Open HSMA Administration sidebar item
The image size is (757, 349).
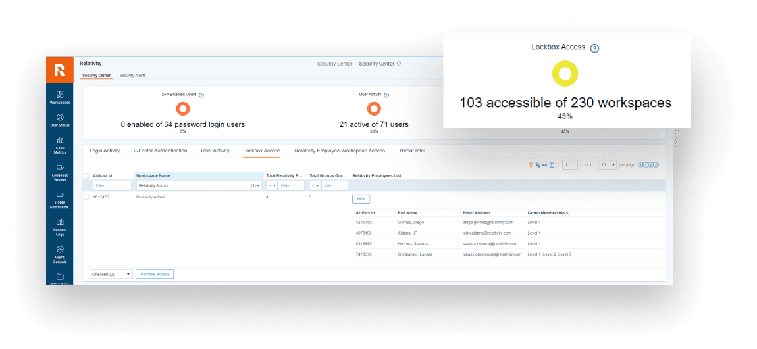tap(60, 200)
